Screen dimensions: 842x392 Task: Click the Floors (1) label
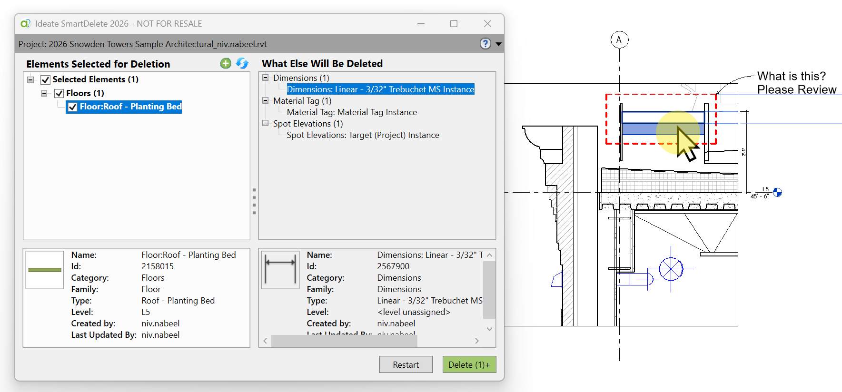pyautogui.click(x=85, y=93)
